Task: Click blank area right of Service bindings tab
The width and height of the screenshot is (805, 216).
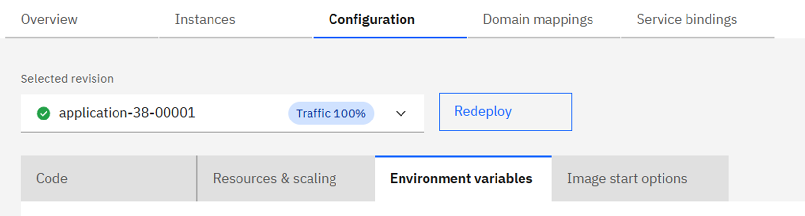Action: [x=789, y=19]
